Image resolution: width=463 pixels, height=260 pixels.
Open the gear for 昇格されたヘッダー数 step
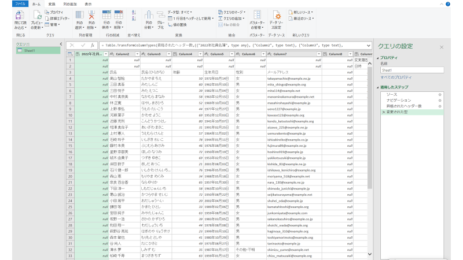point(440,106)
